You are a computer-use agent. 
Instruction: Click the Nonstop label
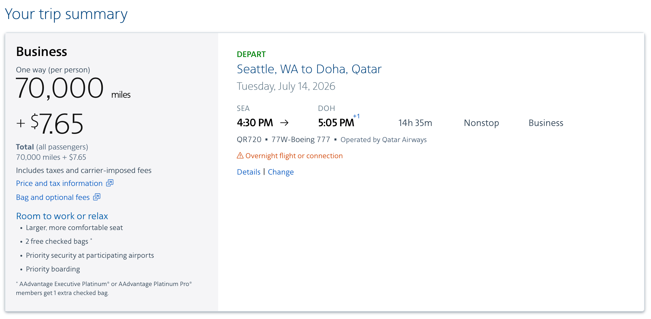[x=481, y=123]
